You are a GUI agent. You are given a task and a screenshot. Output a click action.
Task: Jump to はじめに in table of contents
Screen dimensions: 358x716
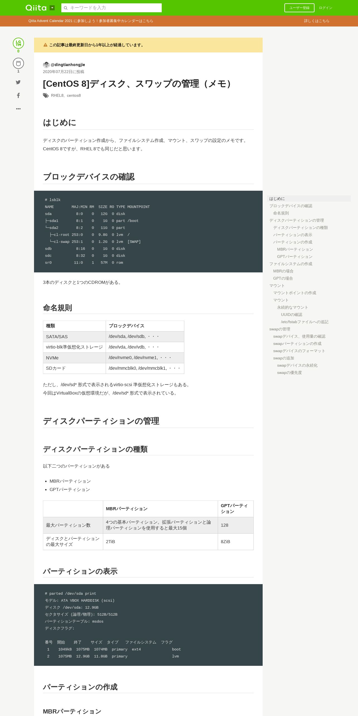point(309,199)
